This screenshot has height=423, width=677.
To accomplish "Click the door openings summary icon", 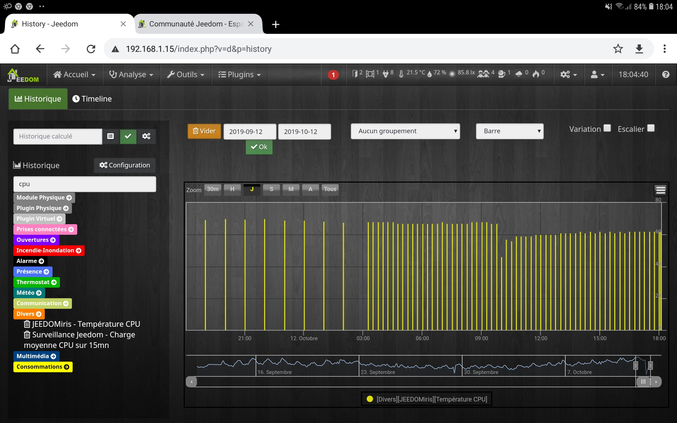I will point(355,74).
